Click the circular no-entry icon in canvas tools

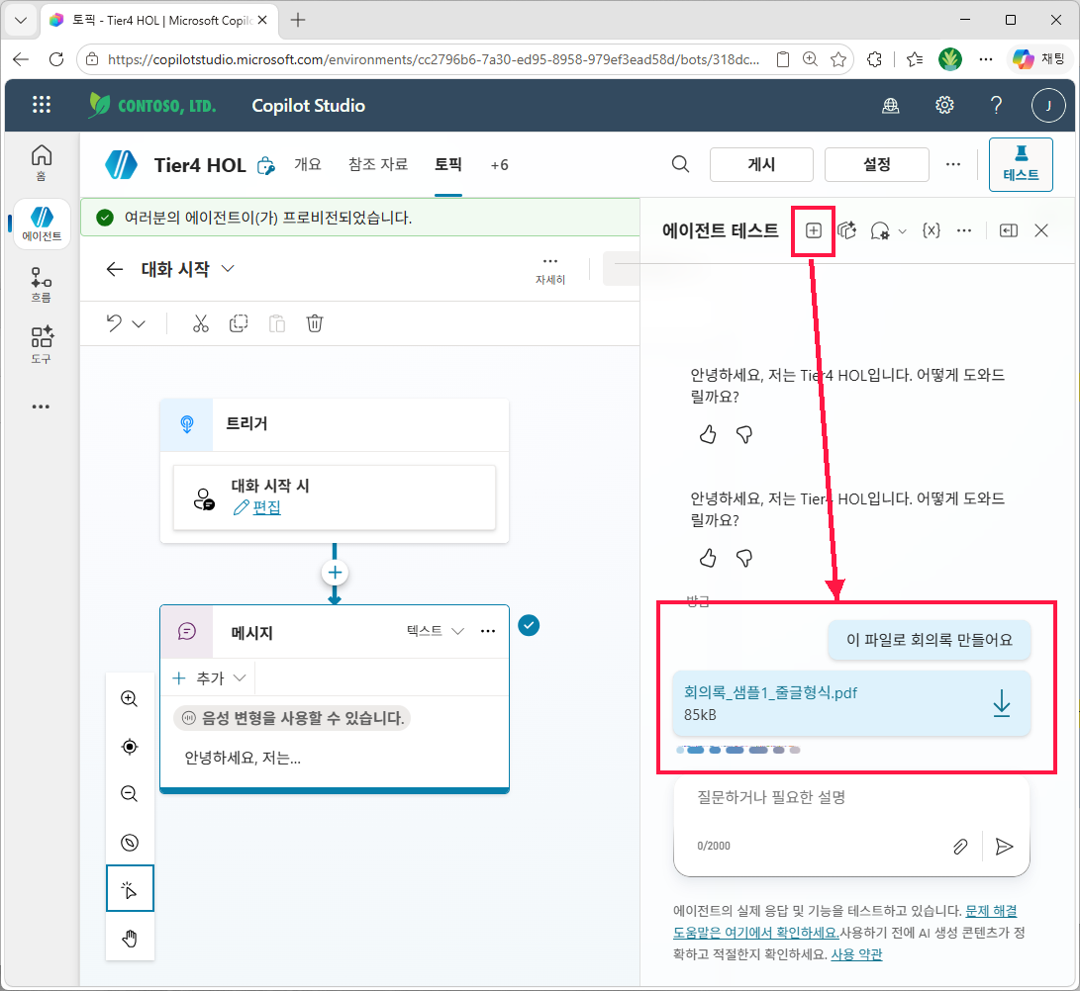point(130,843)
